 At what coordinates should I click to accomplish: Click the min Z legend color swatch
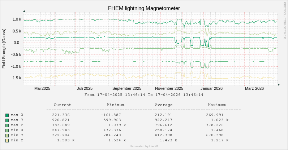click(7, 140)
